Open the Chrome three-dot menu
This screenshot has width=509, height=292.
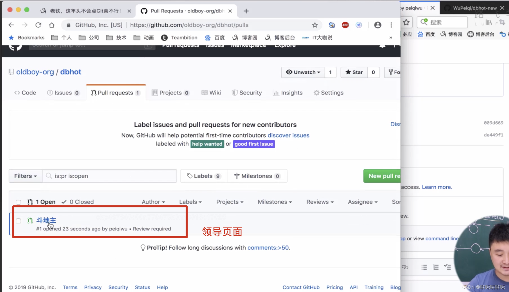point(391,25)
